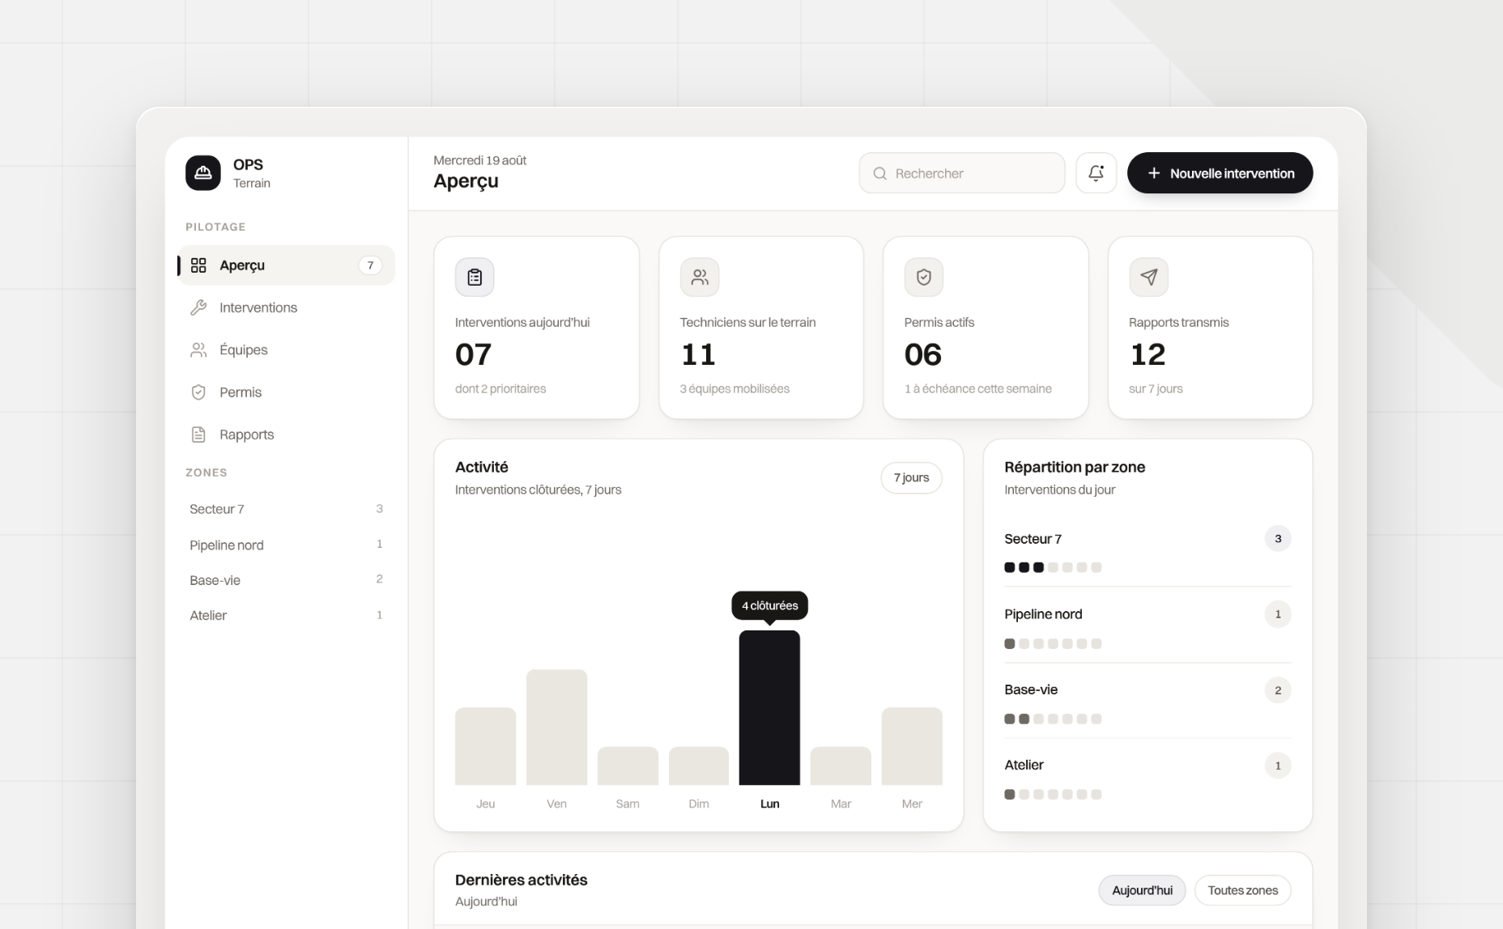The height and width of the screenshot is (929, 1503).
Task: Click the Dim bar in Activité chart
Action: (699, 766)
